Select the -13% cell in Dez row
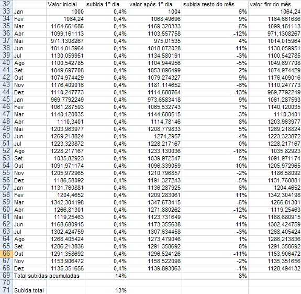The height and width of the screenshot is (294, 301). coord(215,92)
